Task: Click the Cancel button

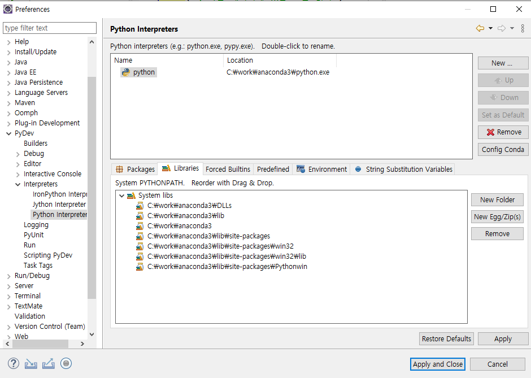Action: click(497, 364)
